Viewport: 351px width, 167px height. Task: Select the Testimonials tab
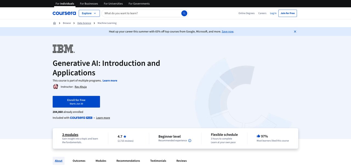[x=158, y=161]
